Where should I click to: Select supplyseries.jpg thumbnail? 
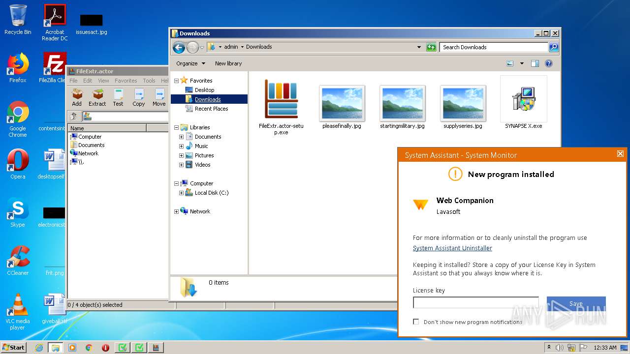point(463,107)
